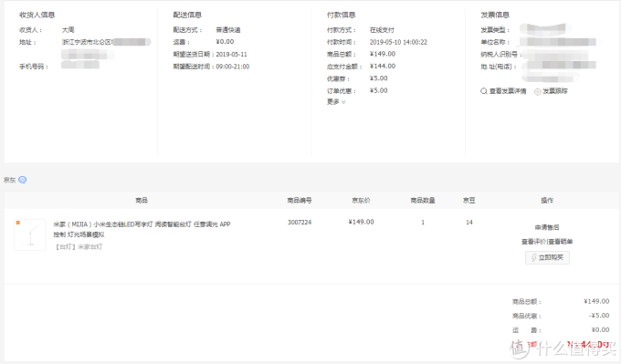Click the 京豆 value 14
621x364 pixels.
click(468, 223)
